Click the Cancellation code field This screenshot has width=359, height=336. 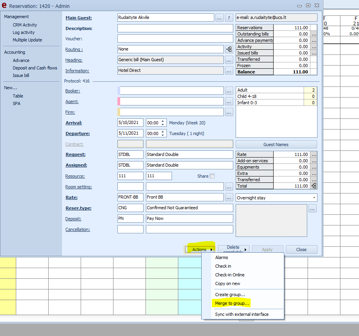pos(130,229)
